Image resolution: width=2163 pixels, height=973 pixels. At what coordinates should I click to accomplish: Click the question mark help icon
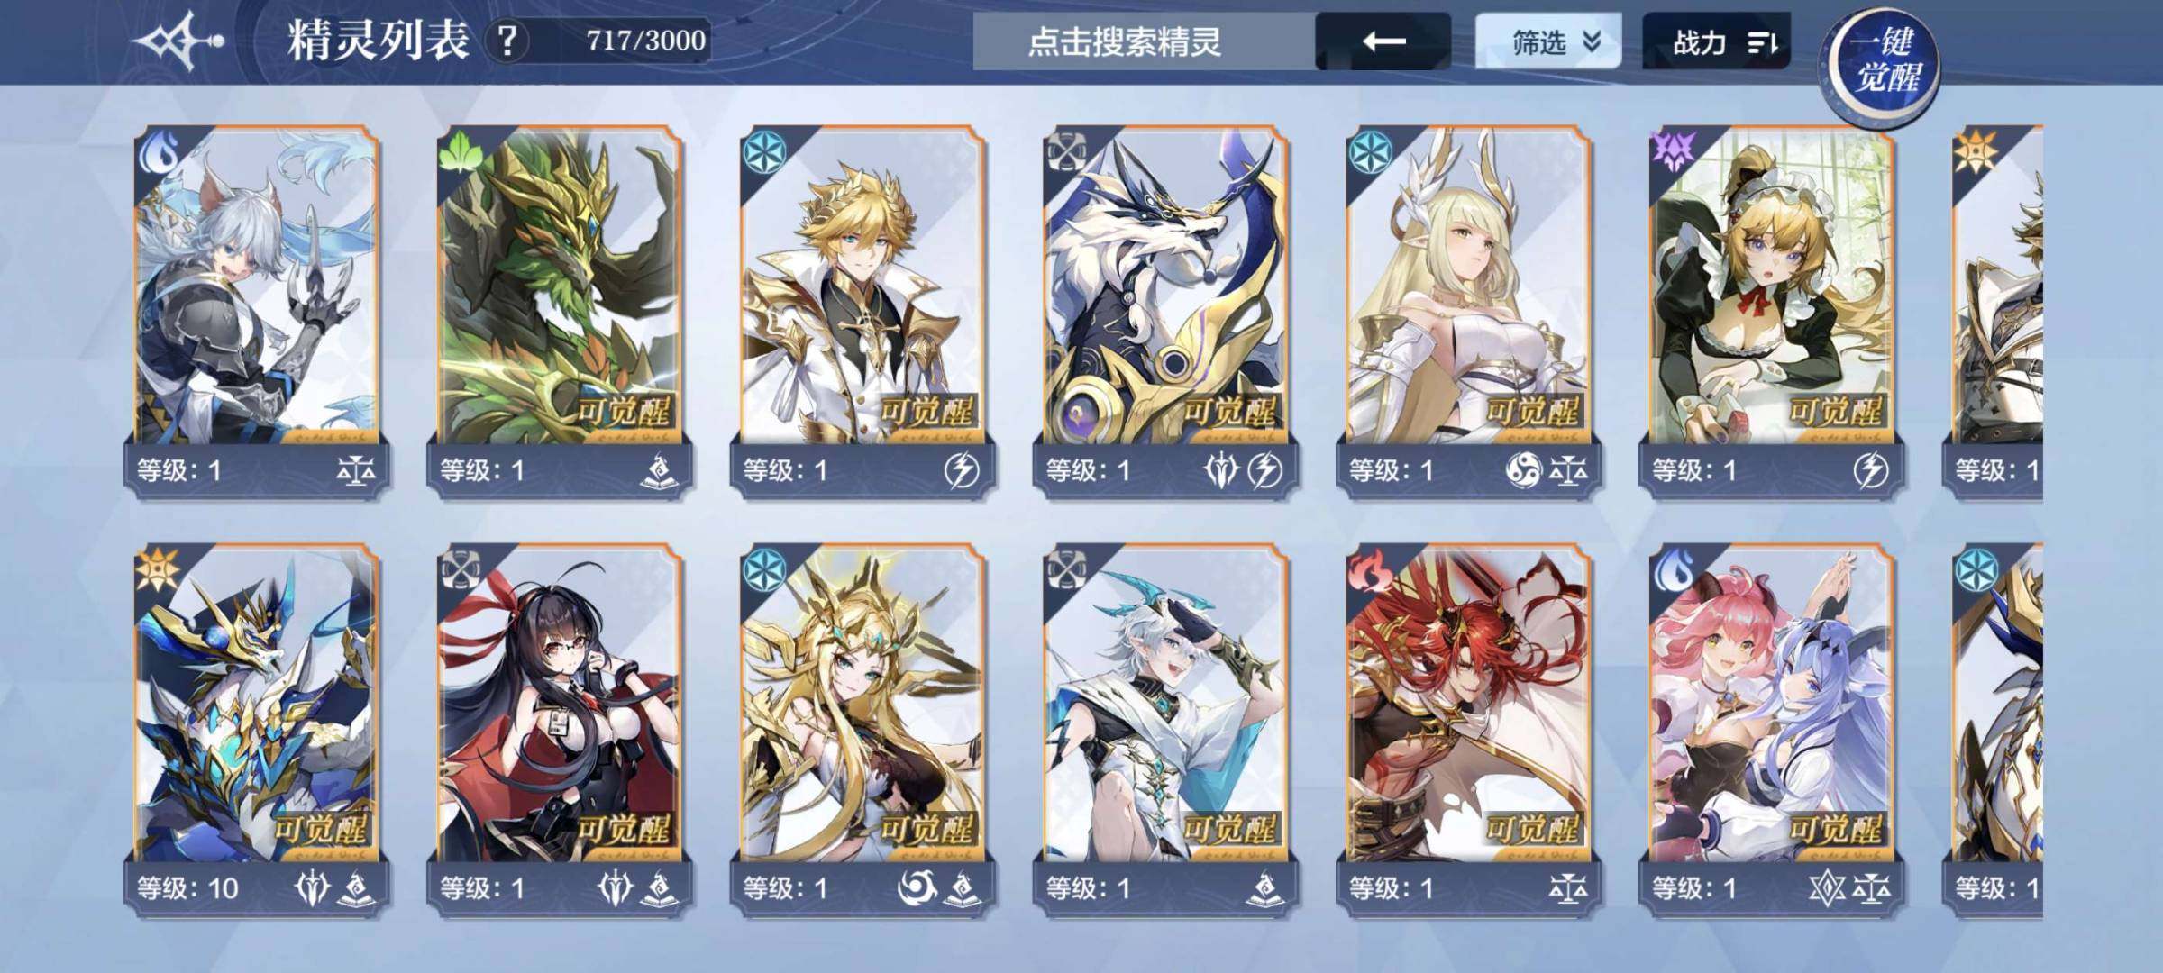click(507, 41)
